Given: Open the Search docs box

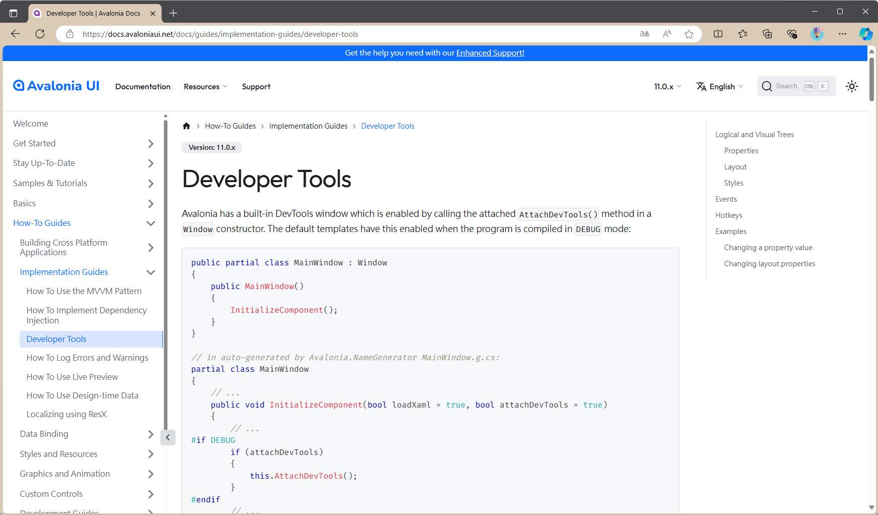Looking at the screenshot, I should tap(796, 86).
